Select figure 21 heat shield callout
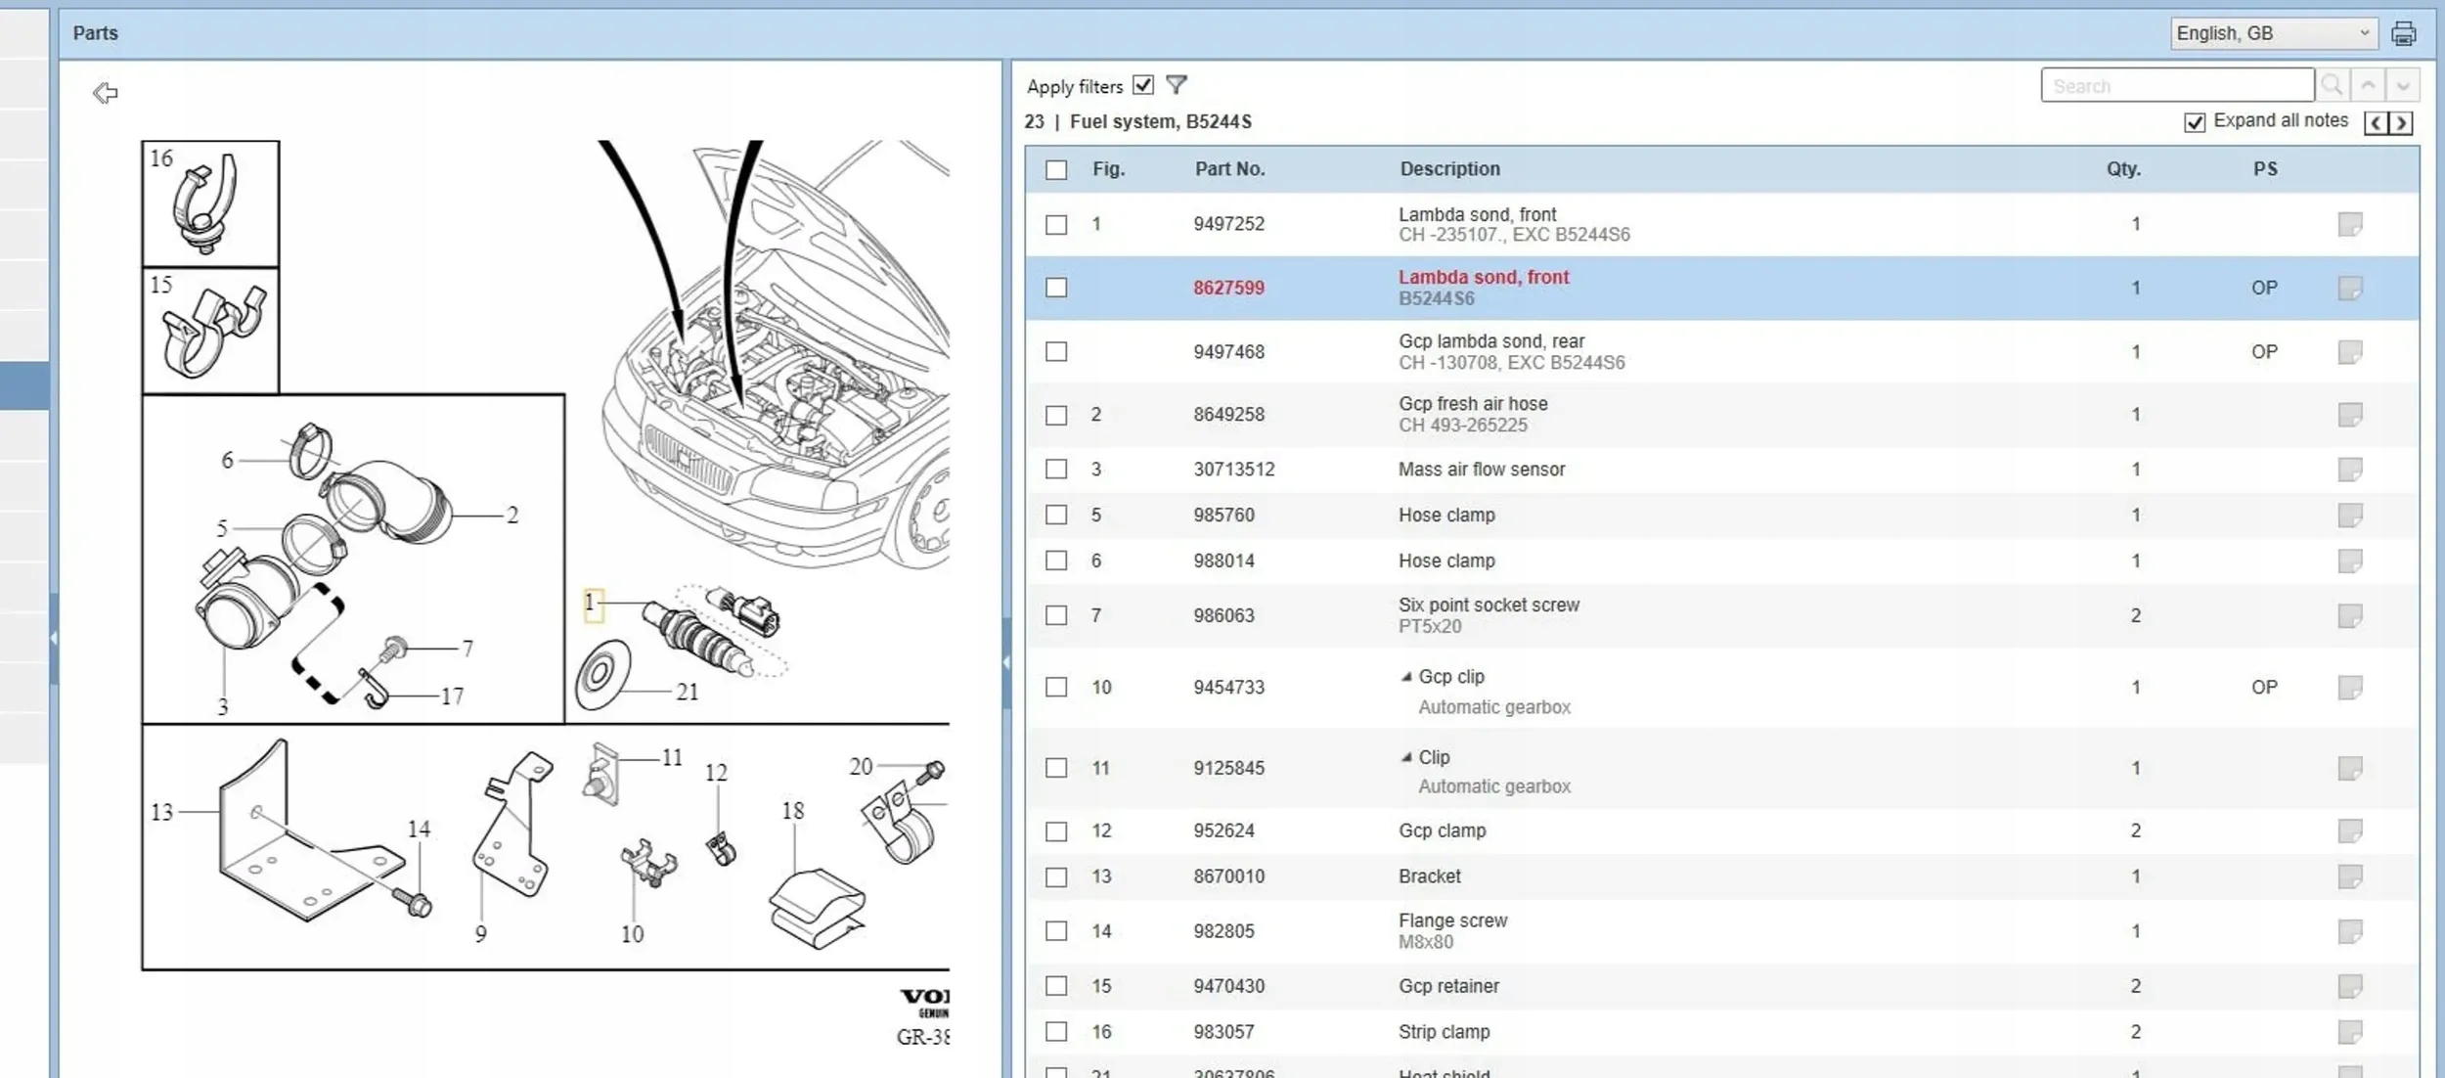 click(x=688, y=692)
